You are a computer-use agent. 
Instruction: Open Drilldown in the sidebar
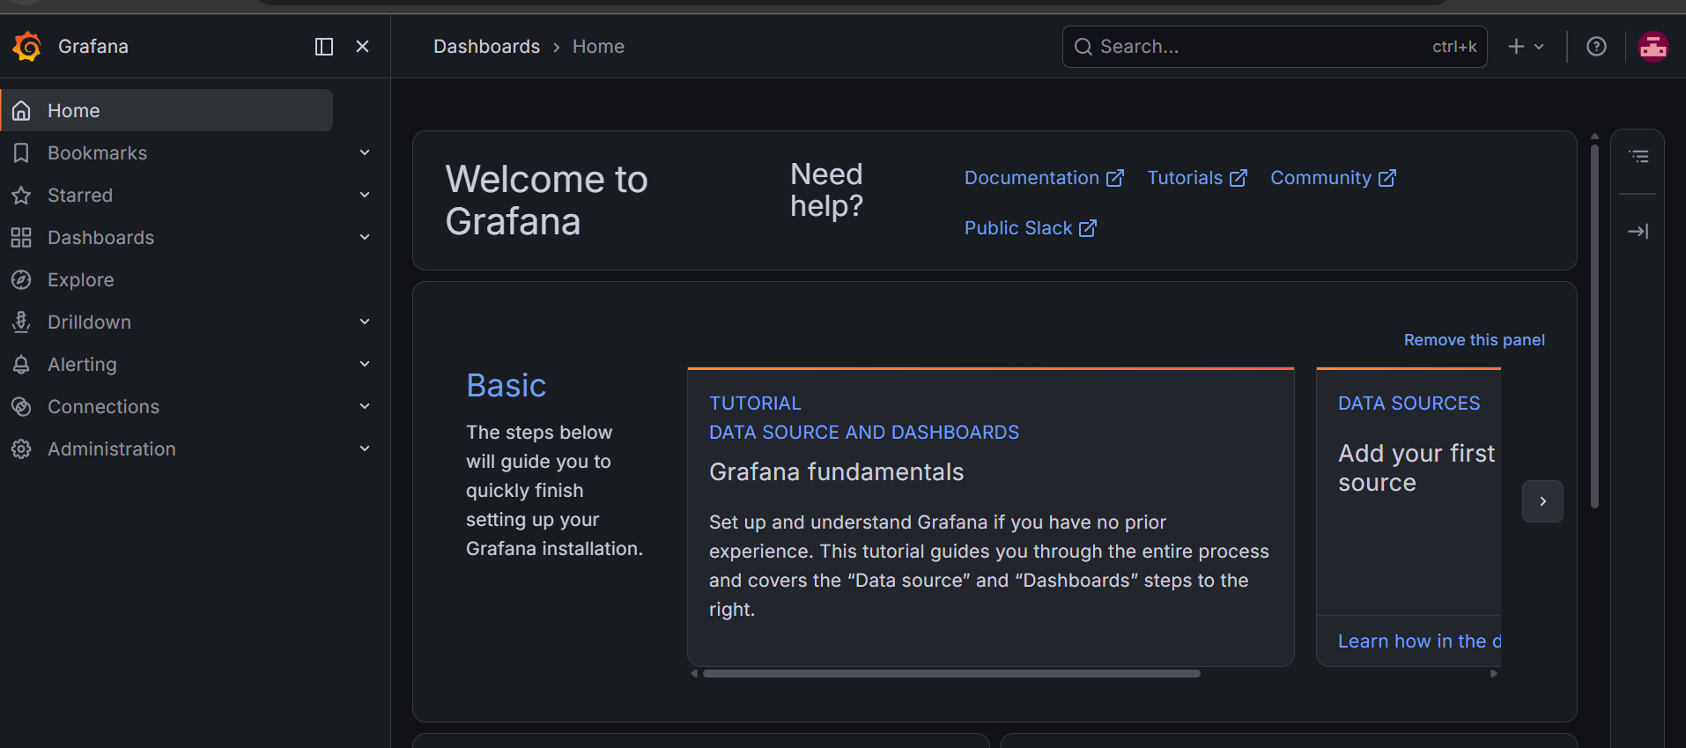[90, 322]
